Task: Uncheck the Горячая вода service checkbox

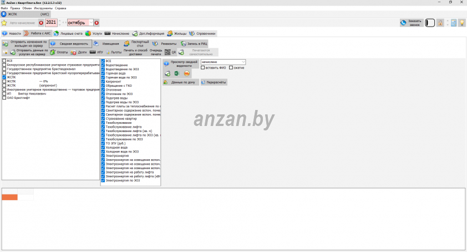Action: [103, 73]
